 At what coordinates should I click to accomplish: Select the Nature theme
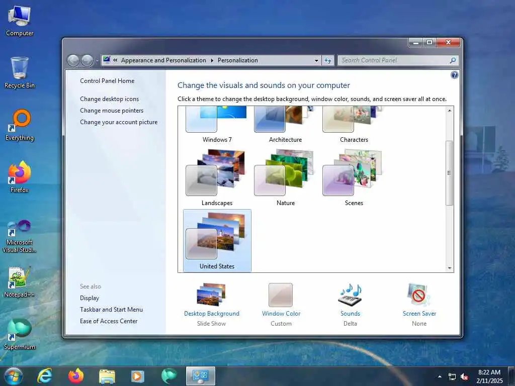coord(286,177)
